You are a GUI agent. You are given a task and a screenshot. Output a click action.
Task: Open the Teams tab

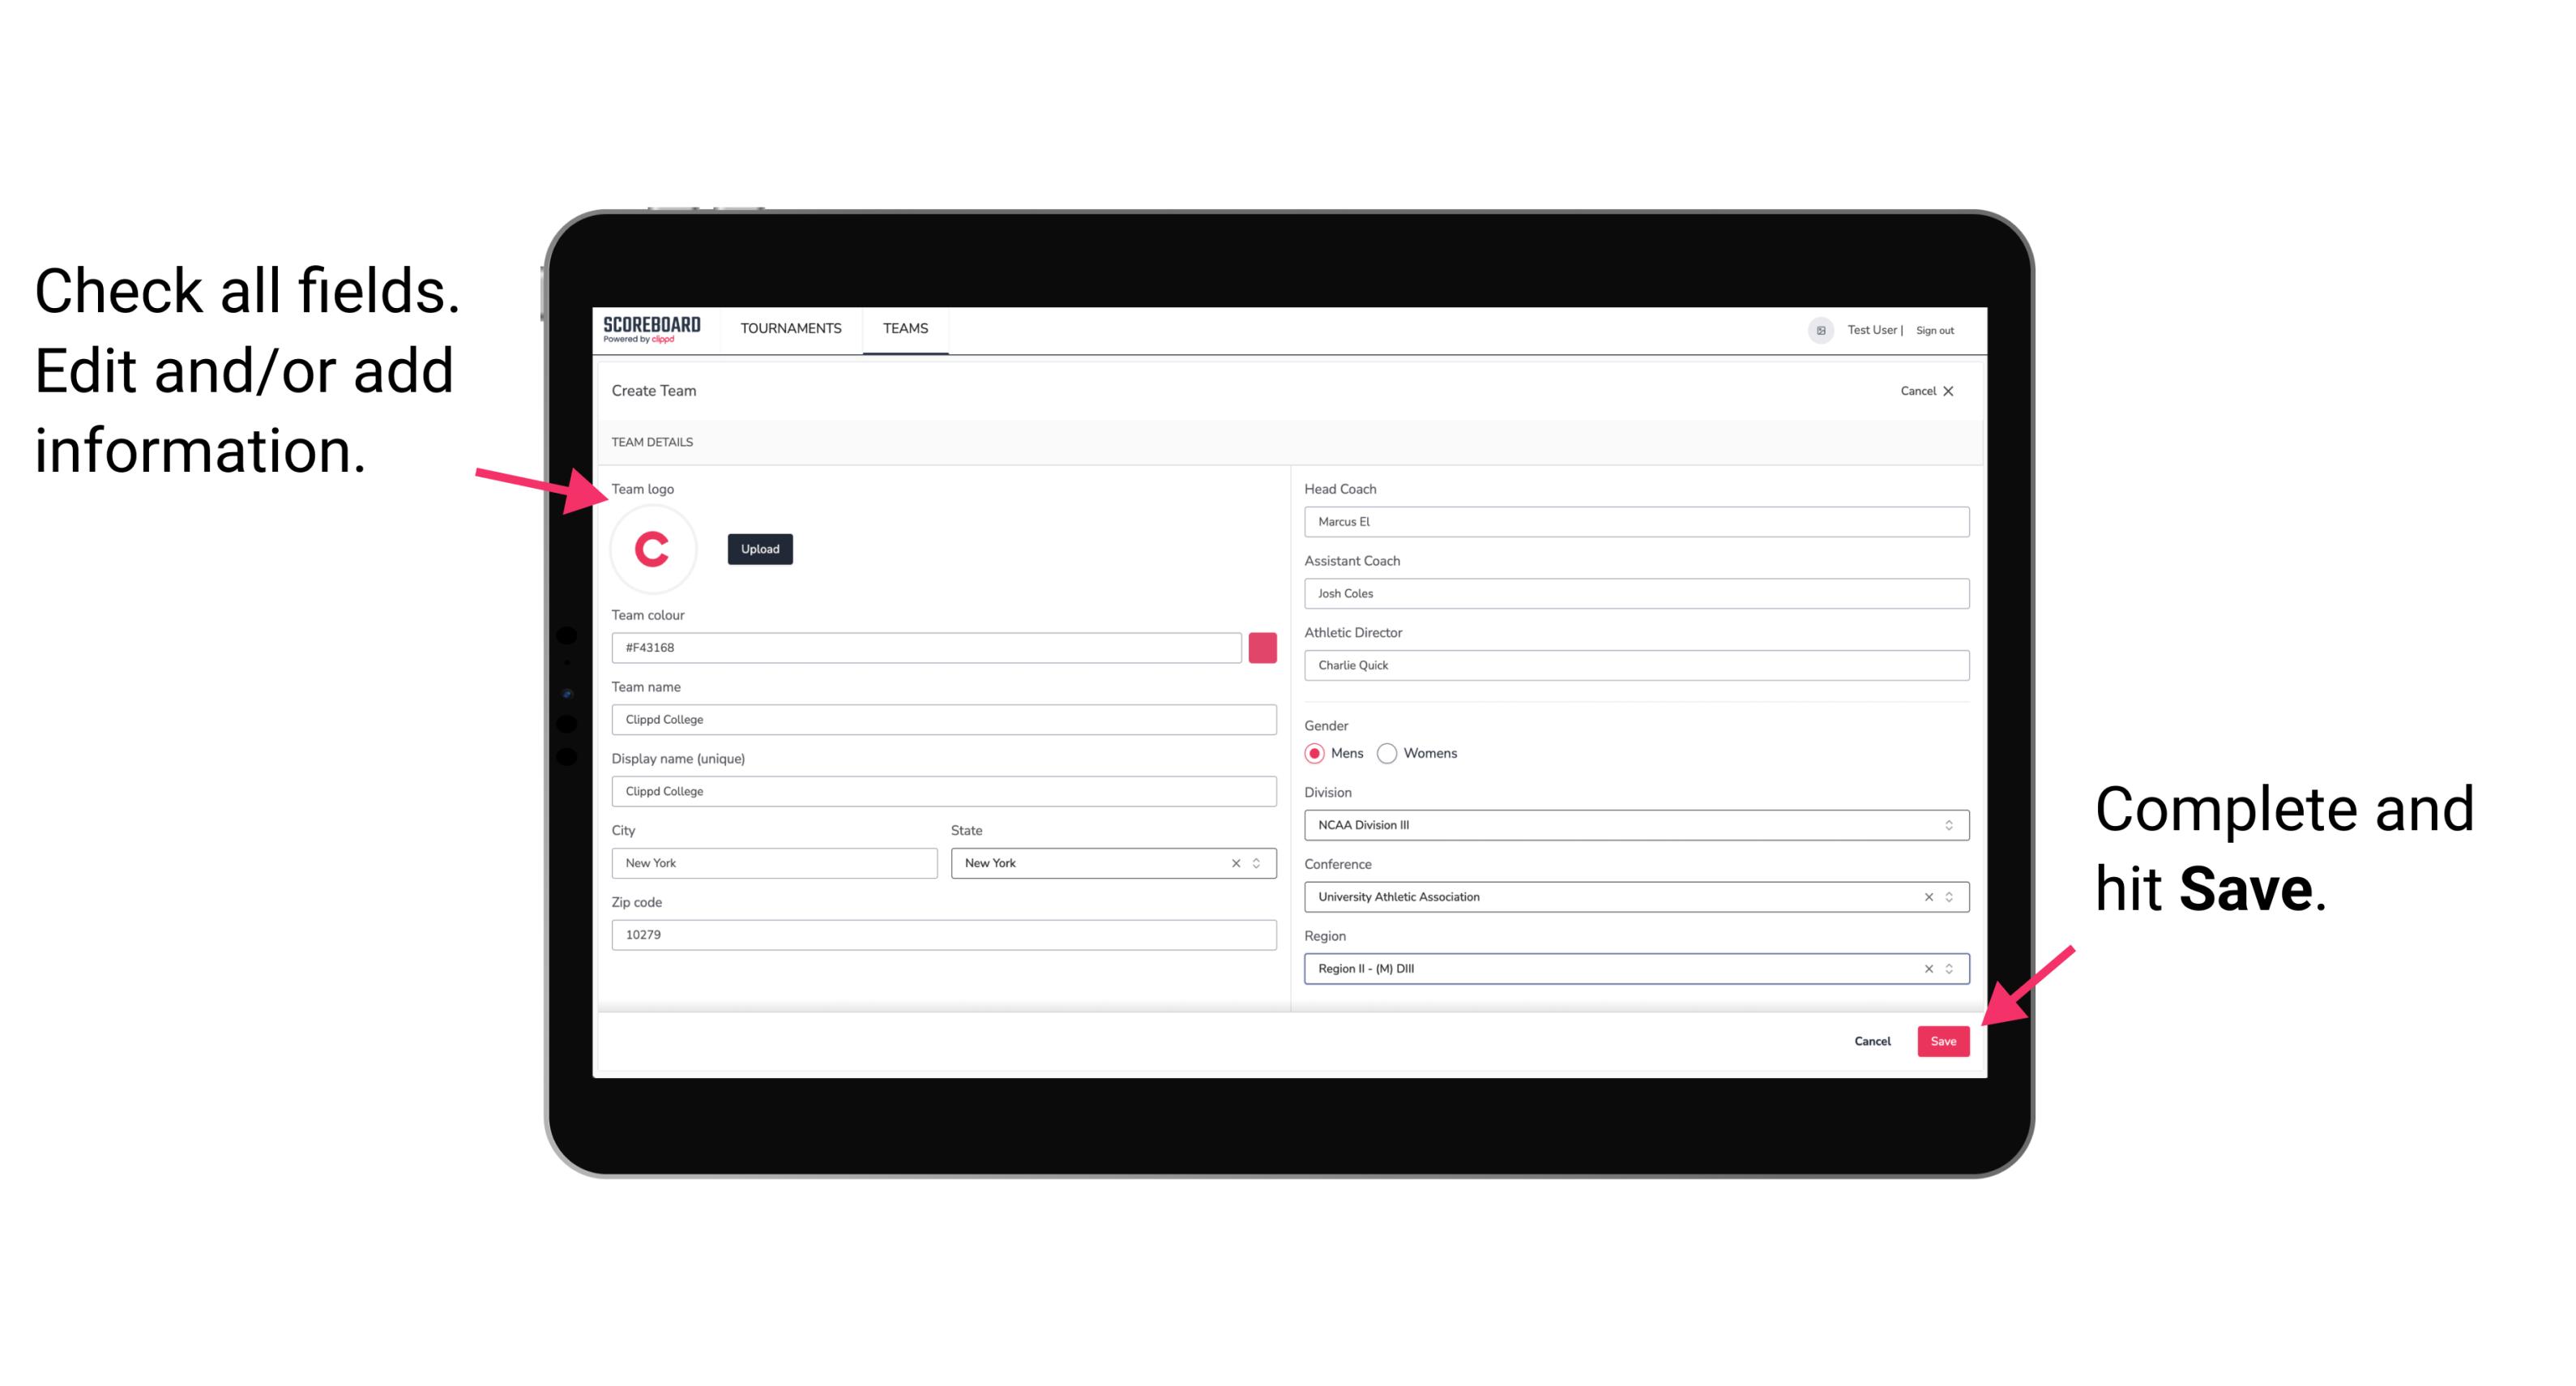tap(904, 329)
